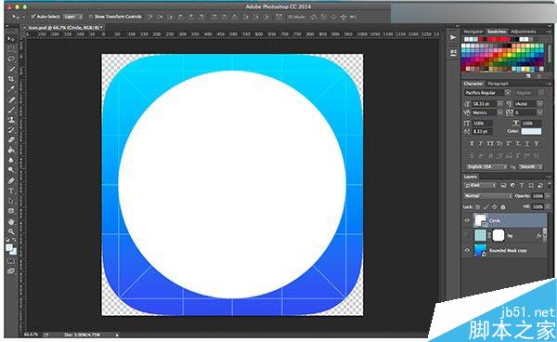Select the Zoom tool in the toolbox

click(11, 231)
